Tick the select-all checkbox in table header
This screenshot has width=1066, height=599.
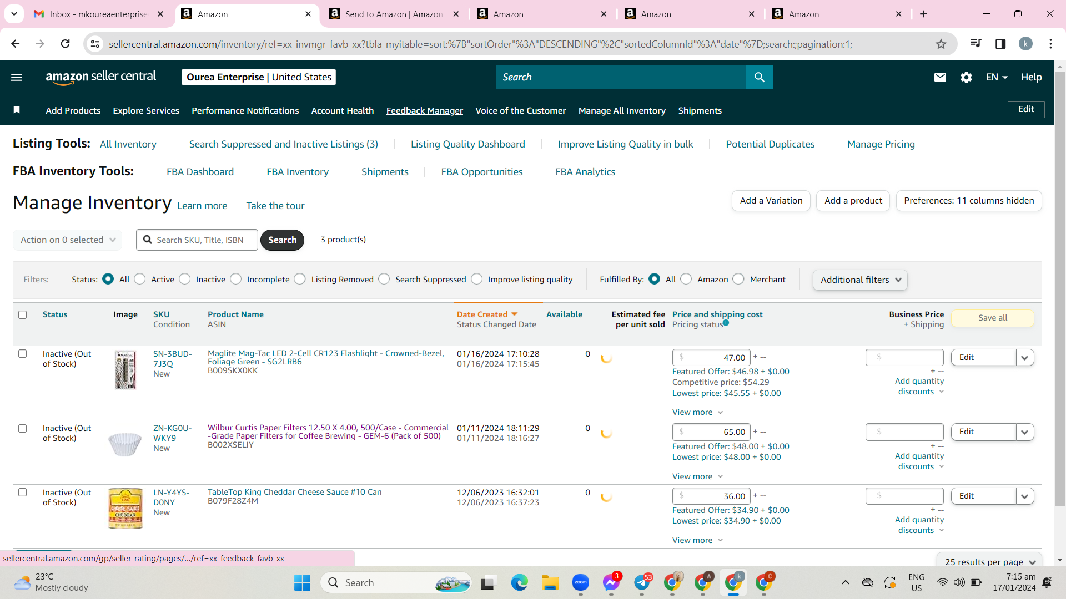pos(23,315)
